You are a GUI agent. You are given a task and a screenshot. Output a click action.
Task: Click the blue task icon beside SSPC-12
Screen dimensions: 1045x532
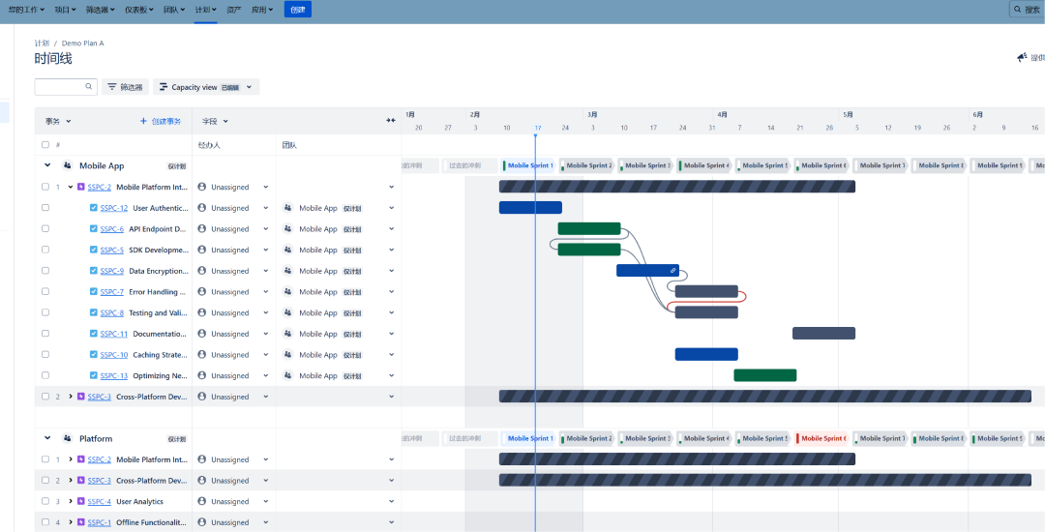click(93, 208)
